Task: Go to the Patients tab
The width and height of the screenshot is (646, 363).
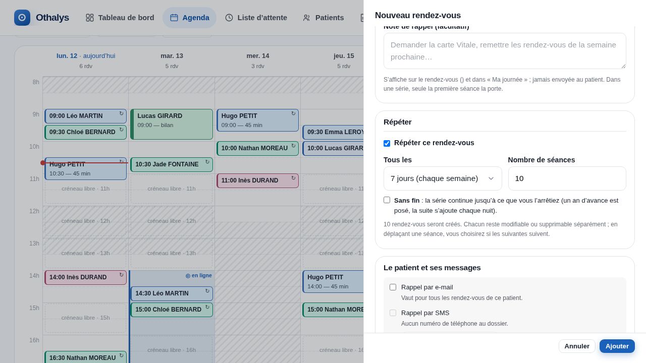Action: (x=323, y=18)
